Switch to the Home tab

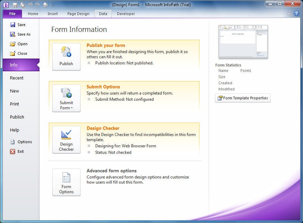coord(33,14)
